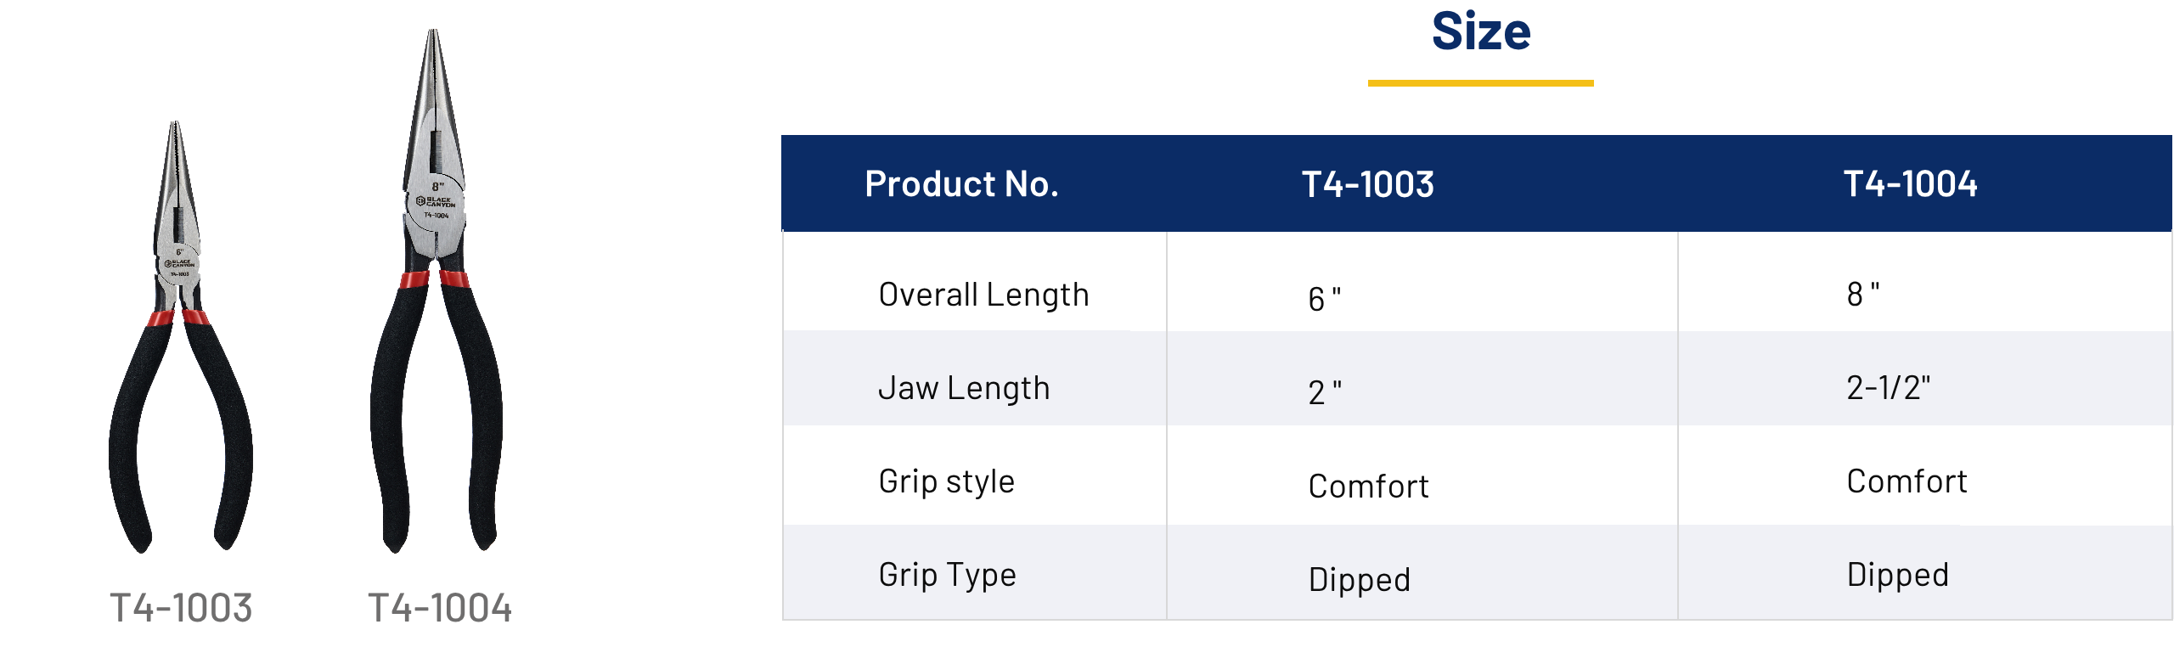
Task: Click the Grip Type row label
Action: pyautogui.click(x=947, y=575)
